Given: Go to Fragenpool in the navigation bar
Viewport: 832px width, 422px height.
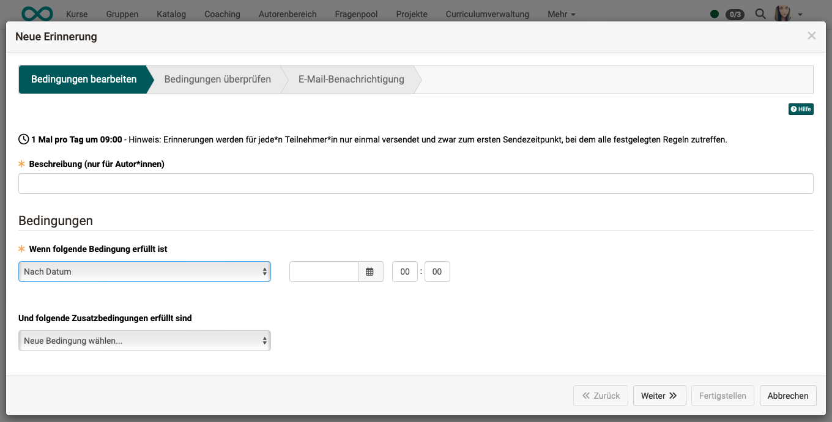Looking at the screenshot, I should (x=356, y=14).
